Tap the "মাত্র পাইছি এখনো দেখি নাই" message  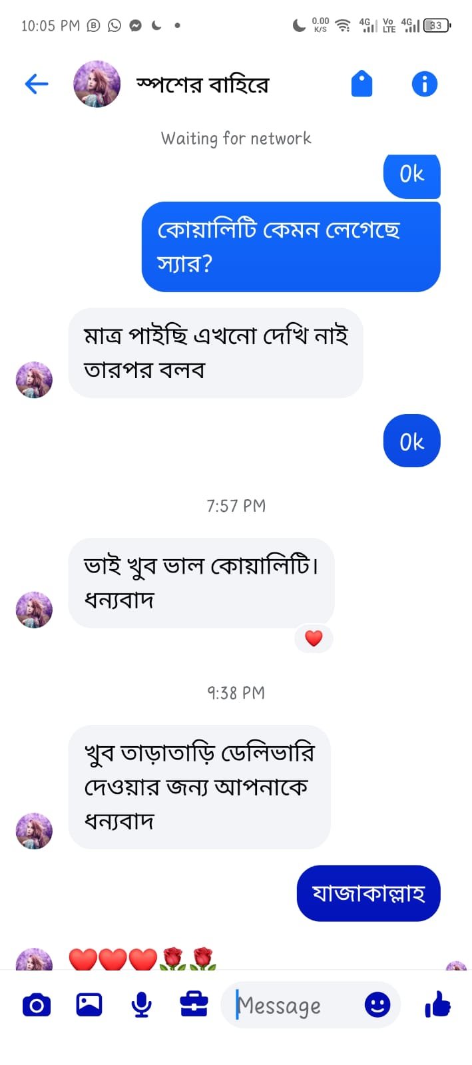[216, 353]
